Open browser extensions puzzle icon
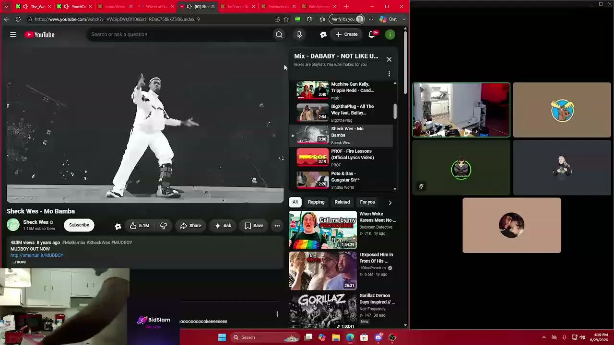 tap(309, 19)
